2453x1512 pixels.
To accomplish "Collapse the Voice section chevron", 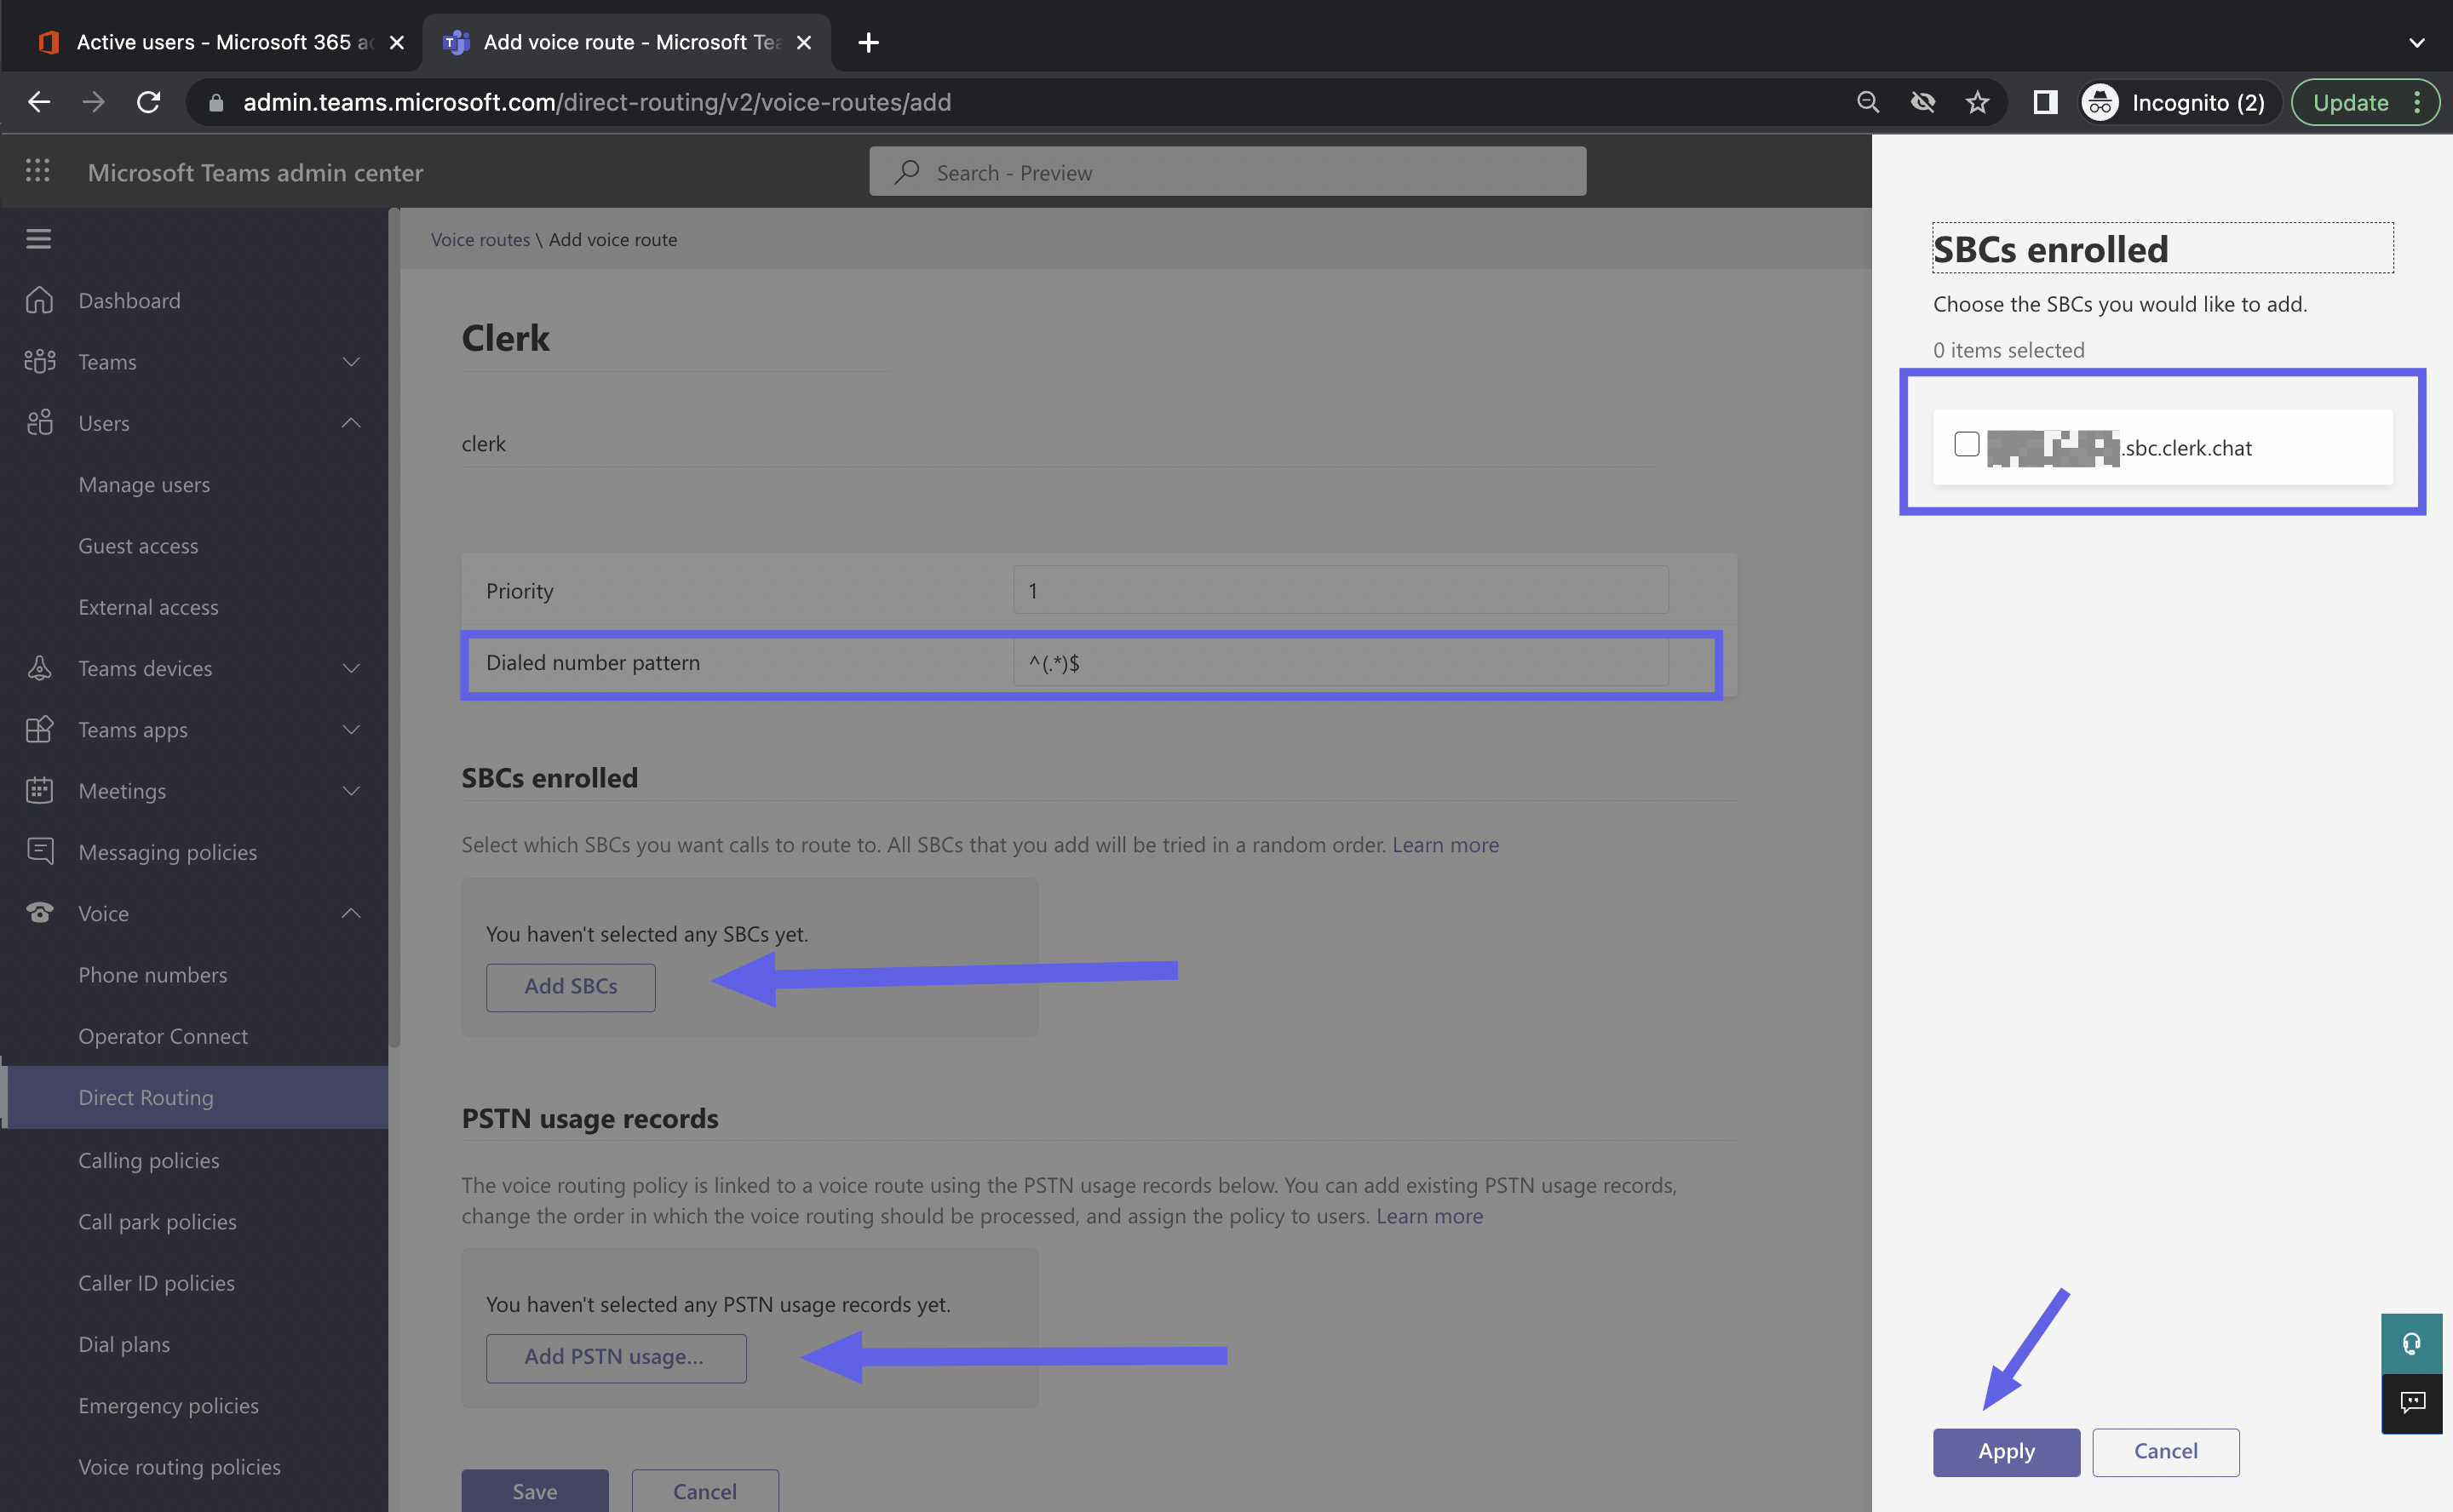I will tap(351, 912).
